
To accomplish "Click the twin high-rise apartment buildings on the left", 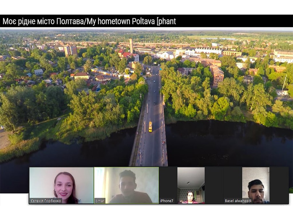I will tap(70, 51).
